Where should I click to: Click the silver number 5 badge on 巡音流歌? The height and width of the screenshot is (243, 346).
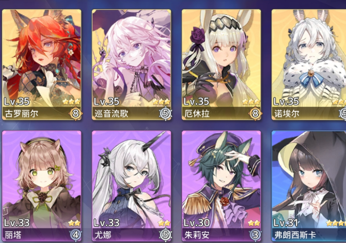[x=165, y=114]
